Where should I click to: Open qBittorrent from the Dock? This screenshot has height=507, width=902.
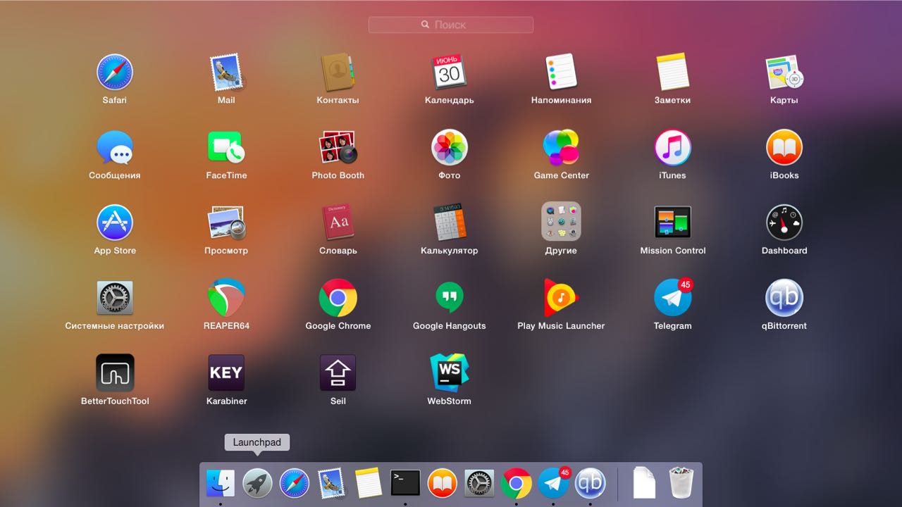(x=590, y=483)
